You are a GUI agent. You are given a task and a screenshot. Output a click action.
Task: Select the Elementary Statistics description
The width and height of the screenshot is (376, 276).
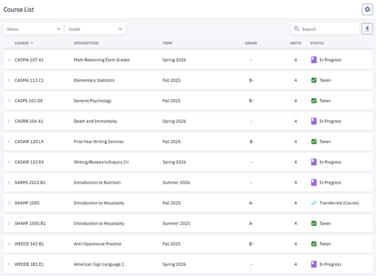pos(94,80)
